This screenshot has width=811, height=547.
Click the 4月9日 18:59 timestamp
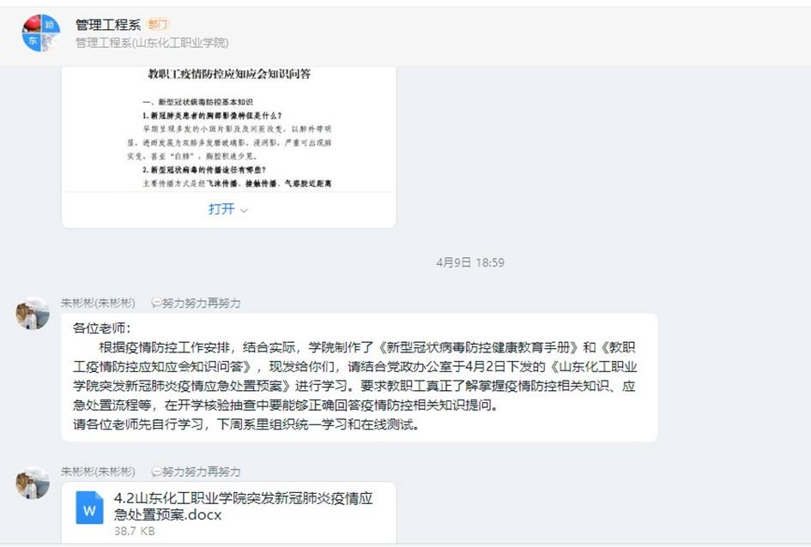click(x=469, y=262)
